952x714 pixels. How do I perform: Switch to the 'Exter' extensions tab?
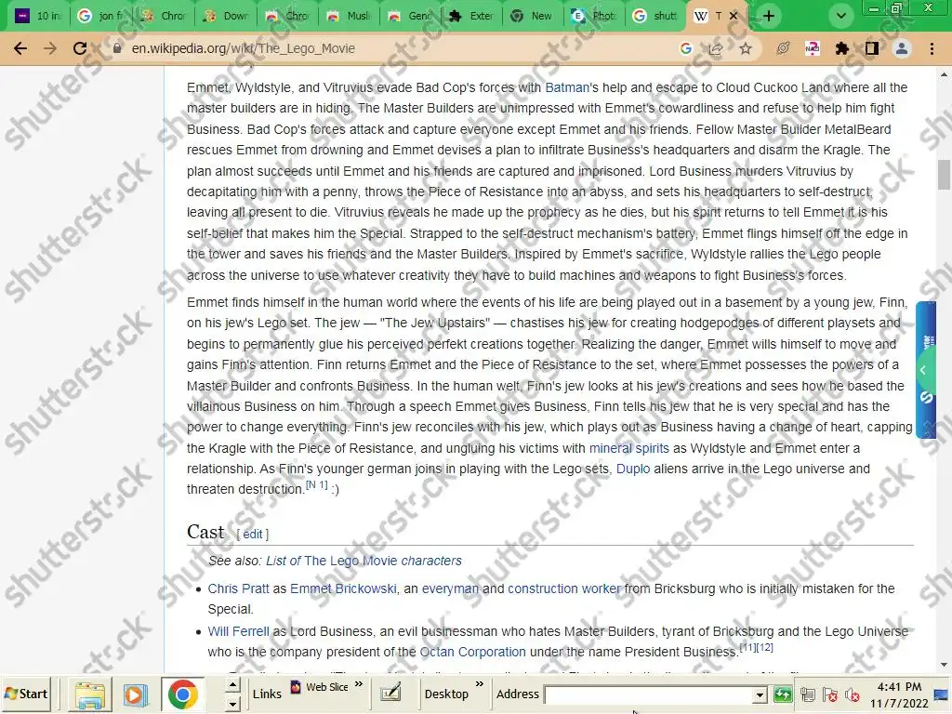click(471, 16)
